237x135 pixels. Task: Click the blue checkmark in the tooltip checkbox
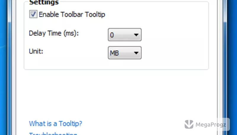(33, 14)
